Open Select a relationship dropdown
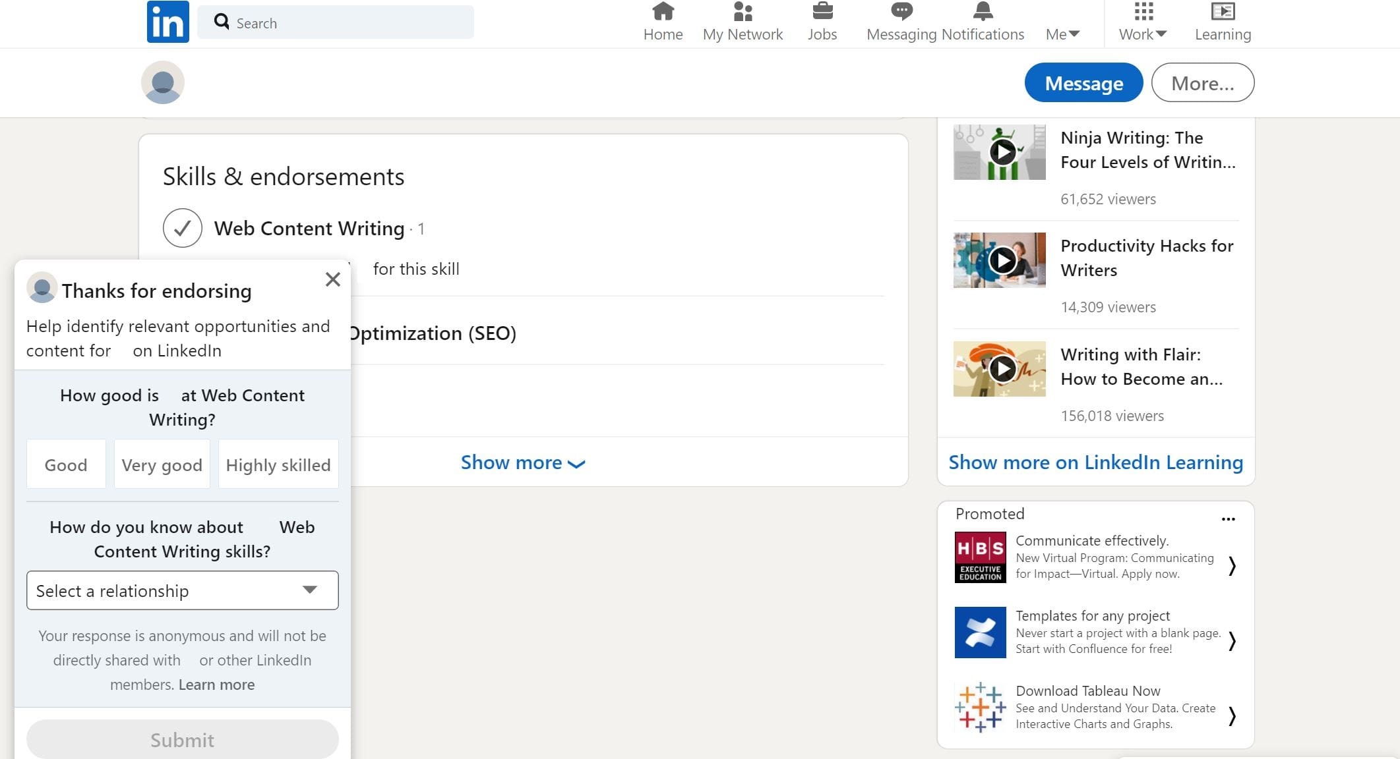 (183, 590)
